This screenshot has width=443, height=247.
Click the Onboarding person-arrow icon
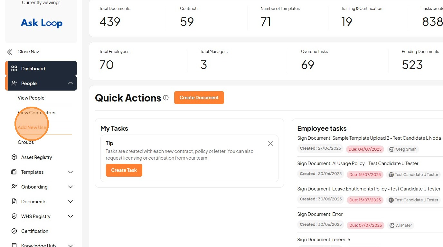point(14,187)
